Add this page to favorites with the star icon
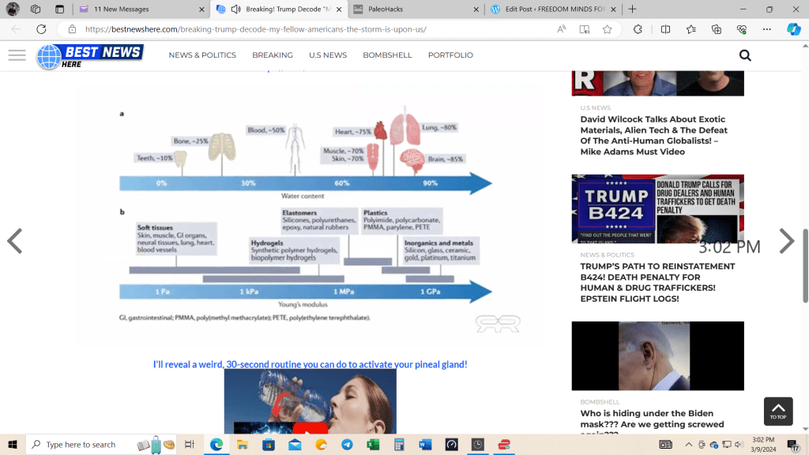The height and width of the screenshot is (455, 809). (x=607, y=29)
